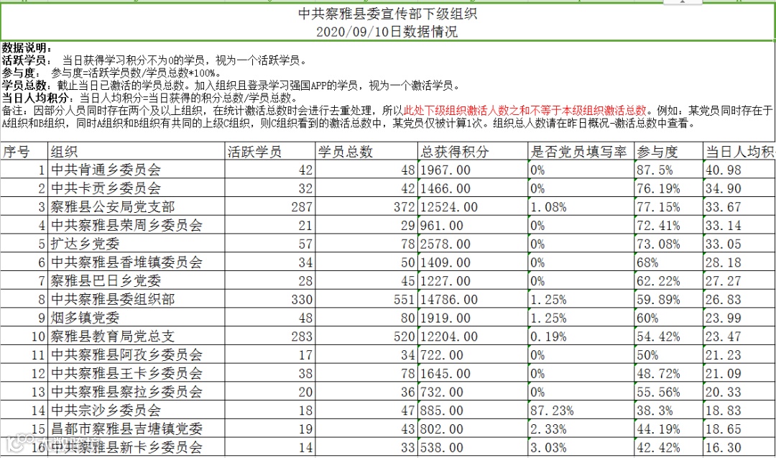Click the cell 察雅县公安局党支部
The width and height of the screenshot is (776, 458).
137,206
